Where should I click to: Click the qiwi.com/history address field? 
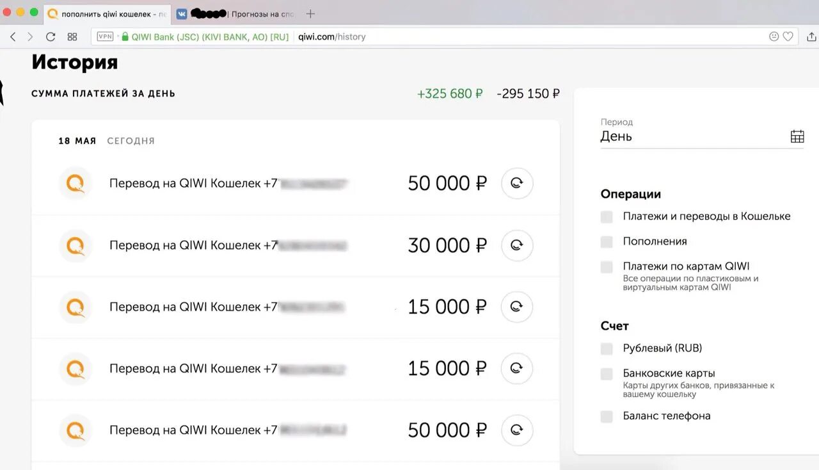pos(332,36)
